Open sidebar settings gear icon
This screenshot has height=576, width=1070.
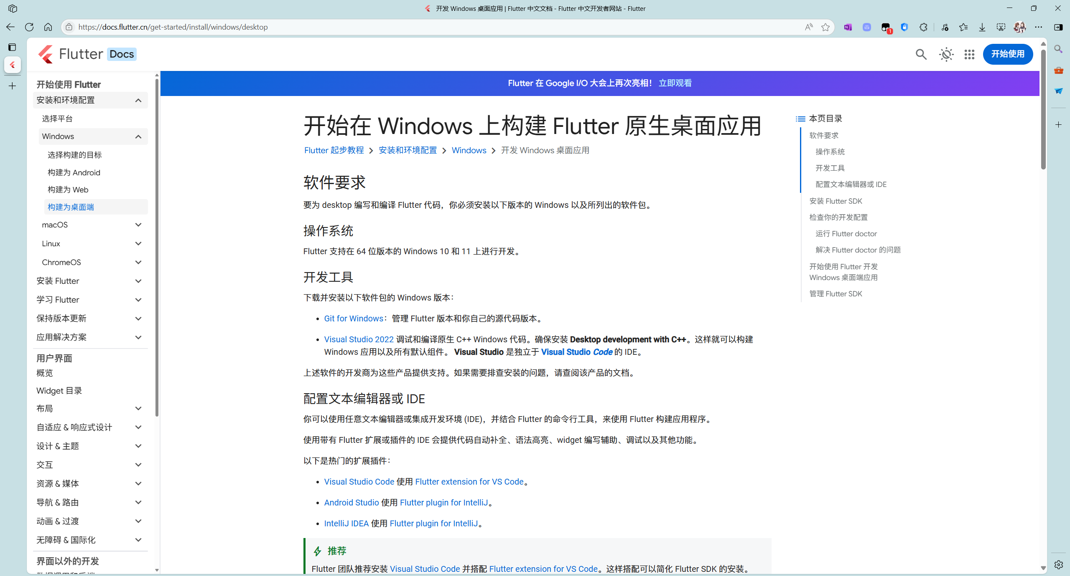[x=1058, y=565]
